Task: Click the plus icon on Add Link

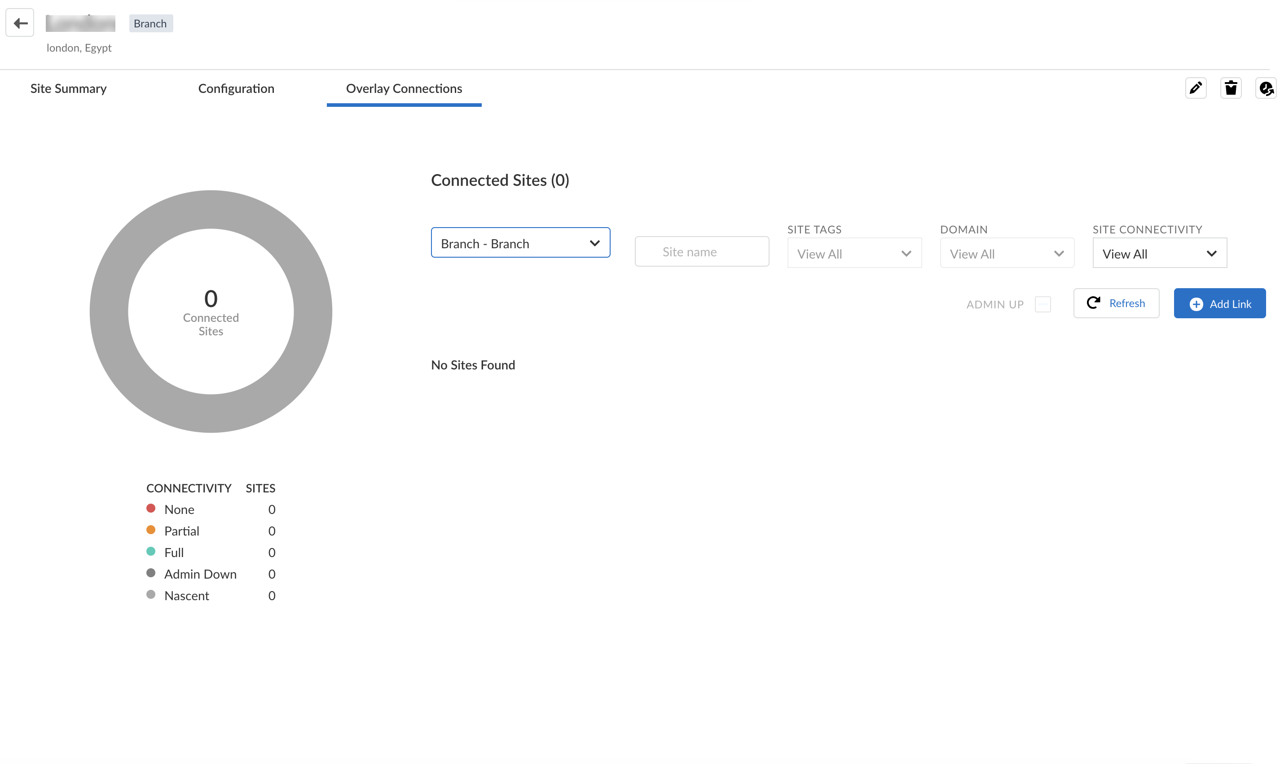Action: point(1196,304)
